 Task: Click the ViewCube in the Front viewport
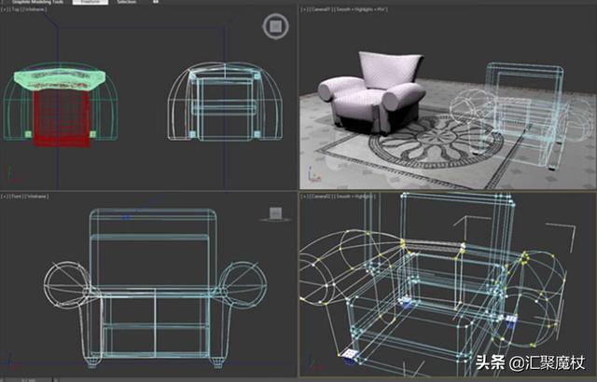[x=275, y=213]
